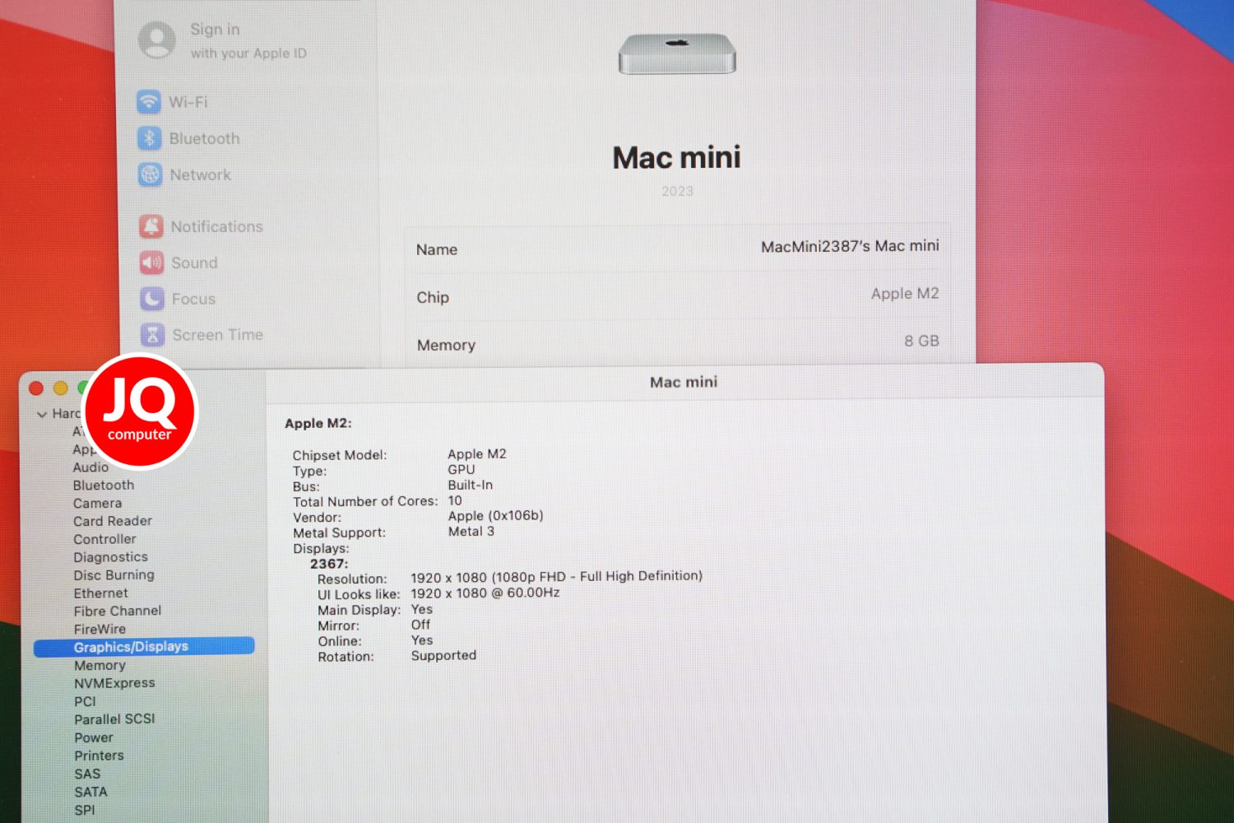Click the Focus moon icon in System Settings
Viewport: 1234px width, 823px height.
pyautogui.click(x=152, y=299)
